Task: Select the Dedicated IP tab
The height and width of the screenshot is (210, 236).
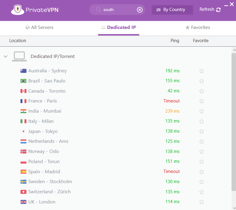Action: [119, 27]
